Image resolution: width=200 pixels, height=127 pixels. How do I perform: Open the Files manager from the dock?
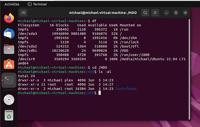click(9, 49)
